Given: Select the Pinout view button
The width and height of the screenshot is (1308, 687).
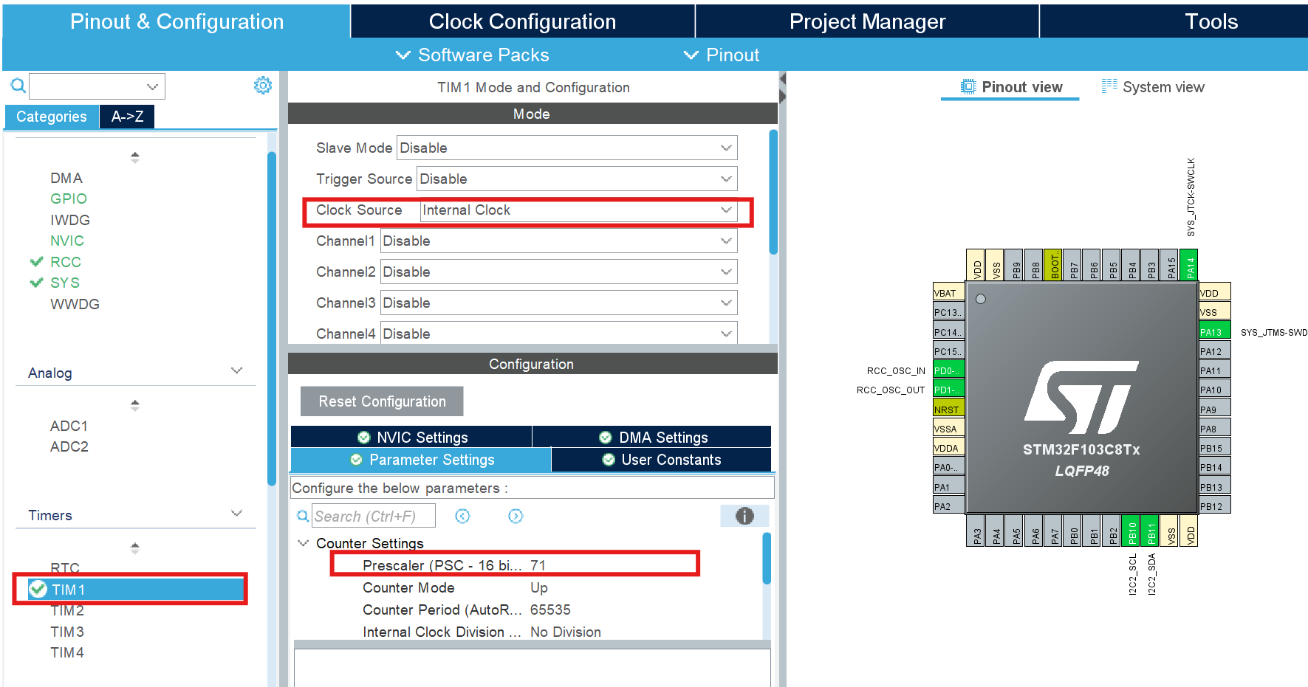Looking at the screenshot, I should tap(1010, 87).
